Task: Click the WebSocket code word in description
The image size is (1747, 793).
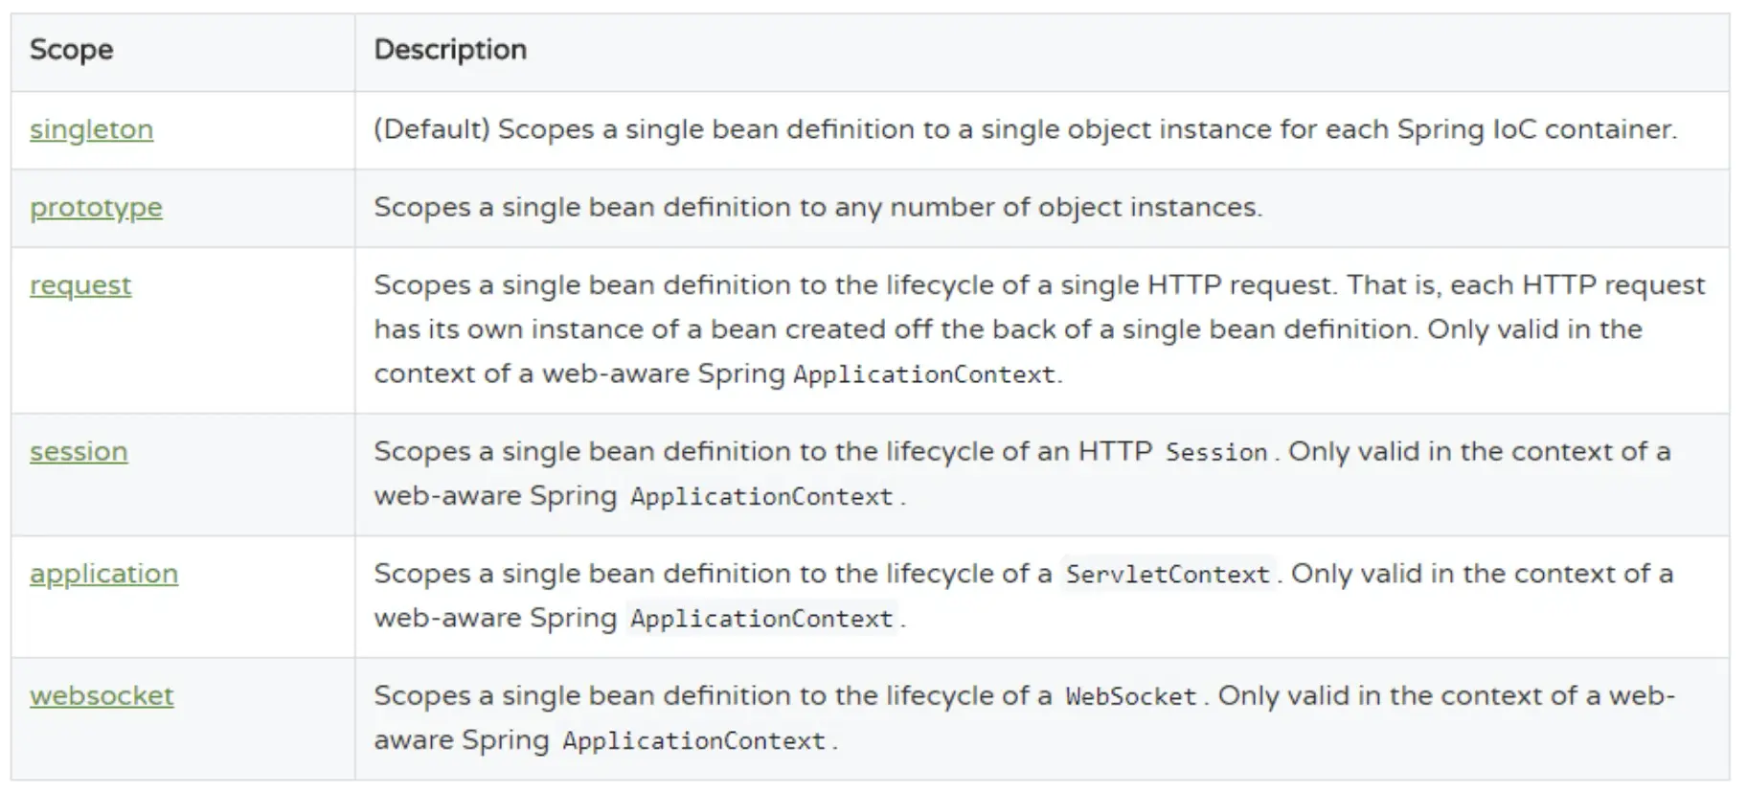Action: pos(1131,696)
